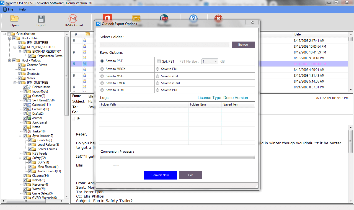Click the Export toolbar icon
Viewport: 354px width, 210px height.
click(41, 21)
